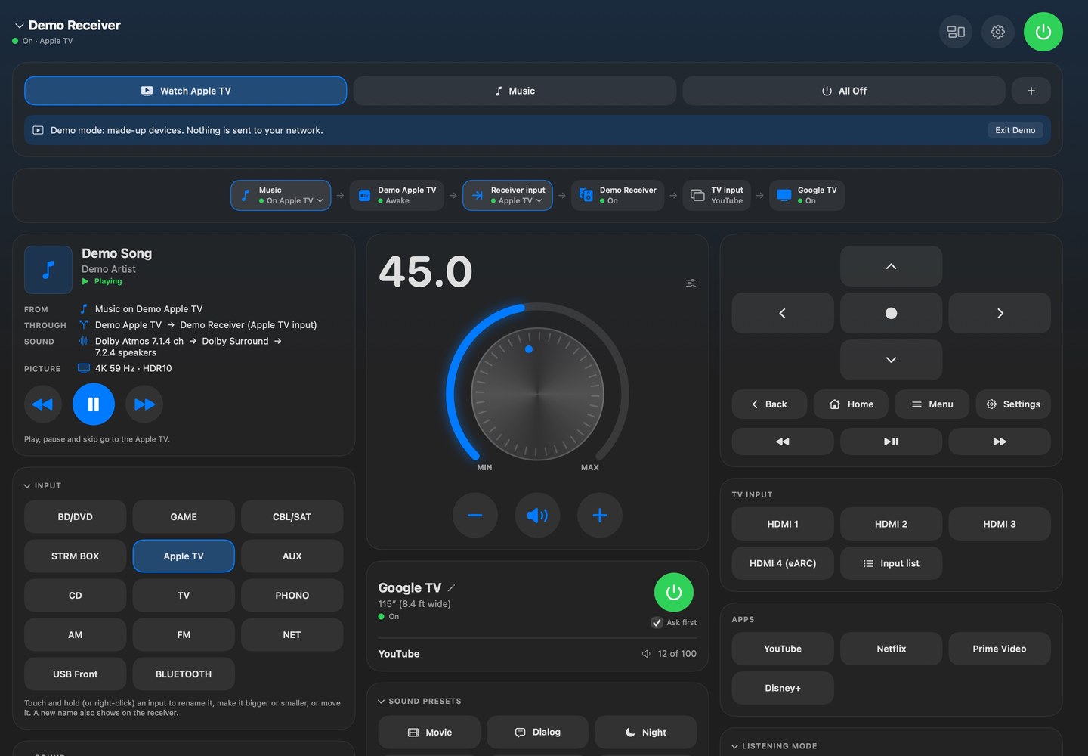Launch the Netflix app
Screen dimensions: 1088x756
[891, 649]
